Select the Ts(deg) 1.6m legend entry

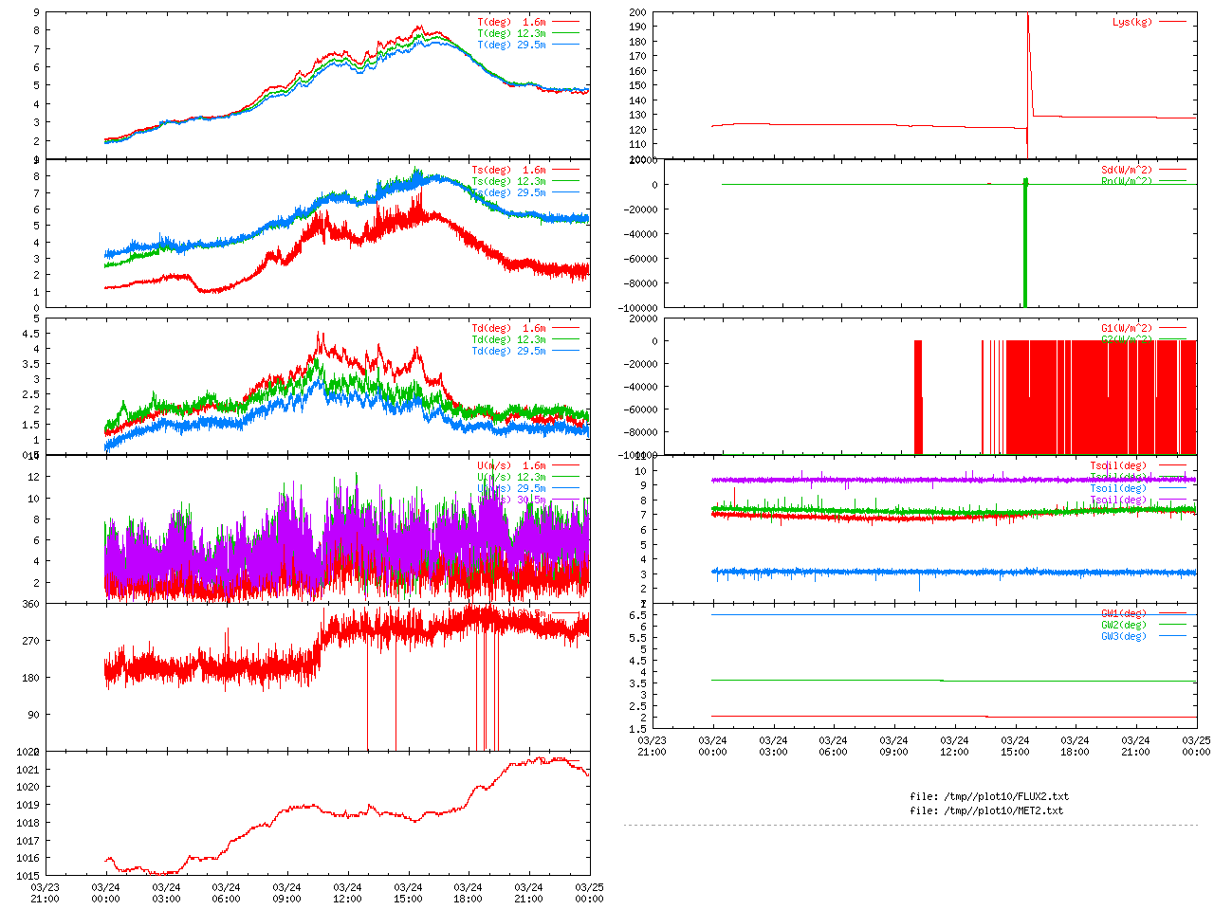[x=508, y=171]
